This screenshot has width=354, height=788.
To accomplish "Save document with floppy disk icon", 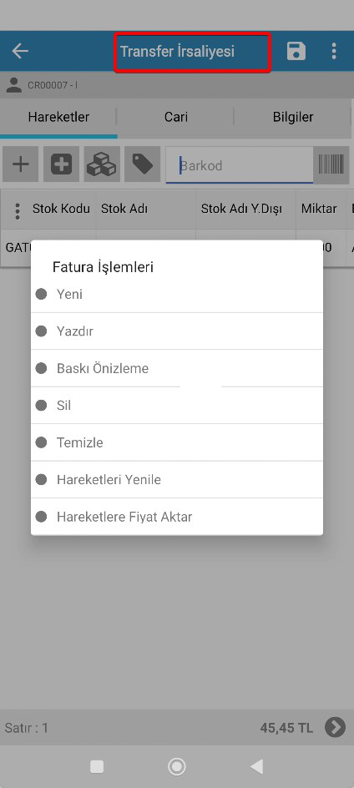I will tap(296, 51).
